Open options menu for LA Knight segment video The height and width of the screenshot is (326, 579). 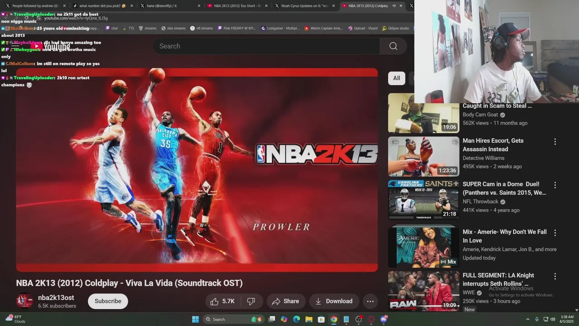coord(555,276)
